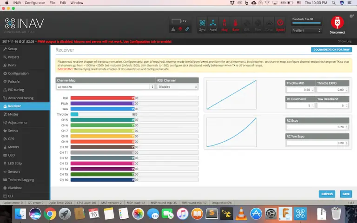Open the Edit menu in the menu bar

[x=63, y=3]
